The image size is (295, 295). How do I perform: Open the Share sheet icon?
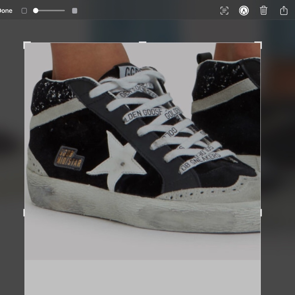click(284, 10)
